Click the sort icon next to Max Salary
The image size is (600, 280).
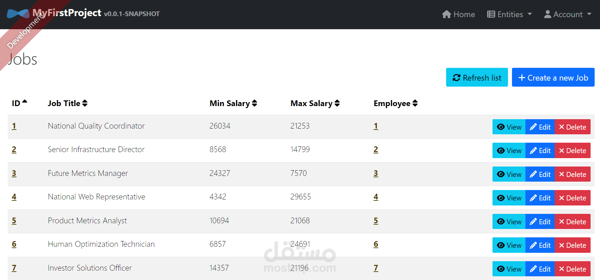pyautogui.click(x=337, y=103)
